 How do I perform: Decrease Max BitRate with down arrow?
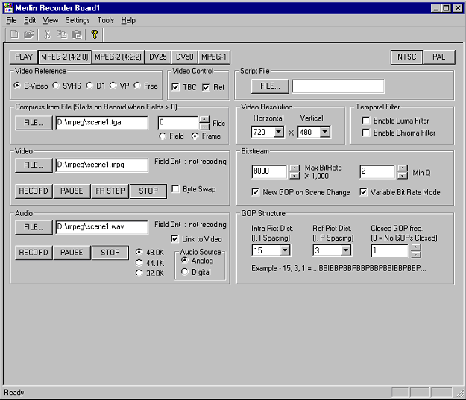click(x=295, y=176)
